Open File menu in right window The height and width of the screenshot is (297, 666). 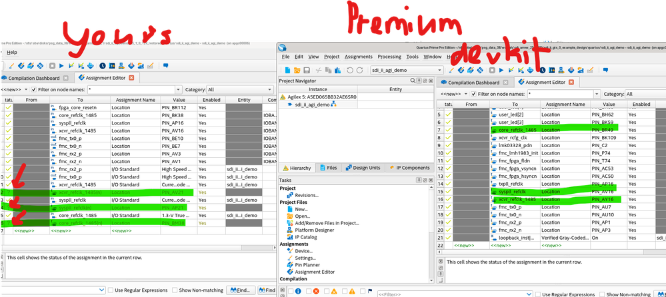(285, 57)
